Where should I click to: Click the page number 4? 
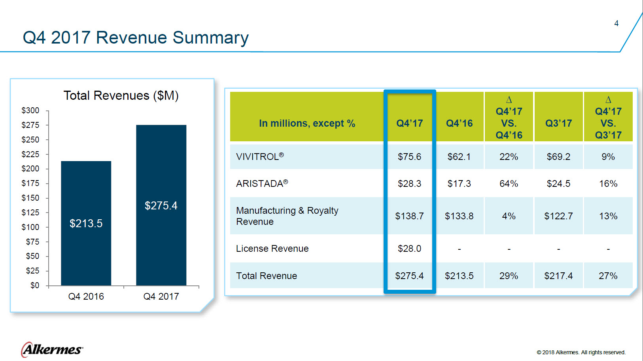(x=616, y=23)
